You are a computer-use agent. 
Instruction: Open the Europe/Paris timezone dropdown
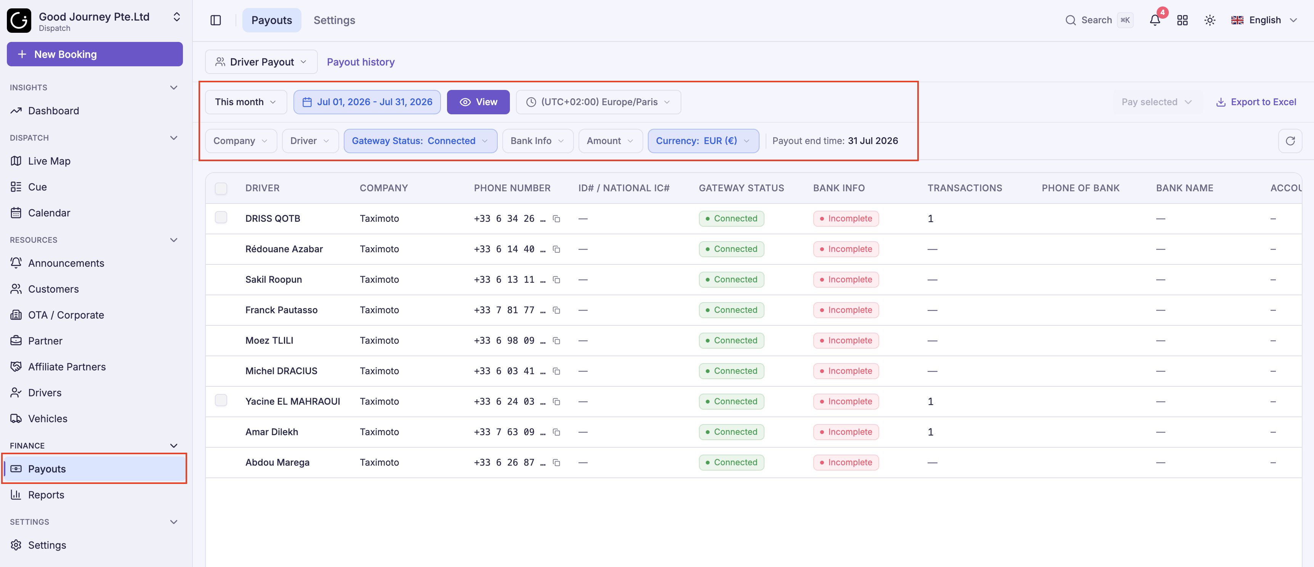[598, 102]
